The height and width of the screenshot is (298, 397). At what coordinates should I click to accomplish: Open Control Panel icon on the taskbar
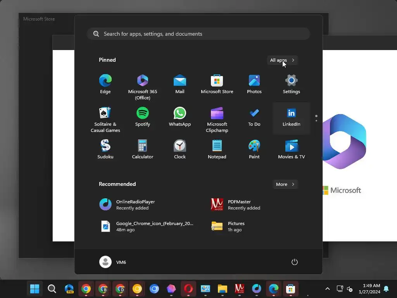click(205, 289)
